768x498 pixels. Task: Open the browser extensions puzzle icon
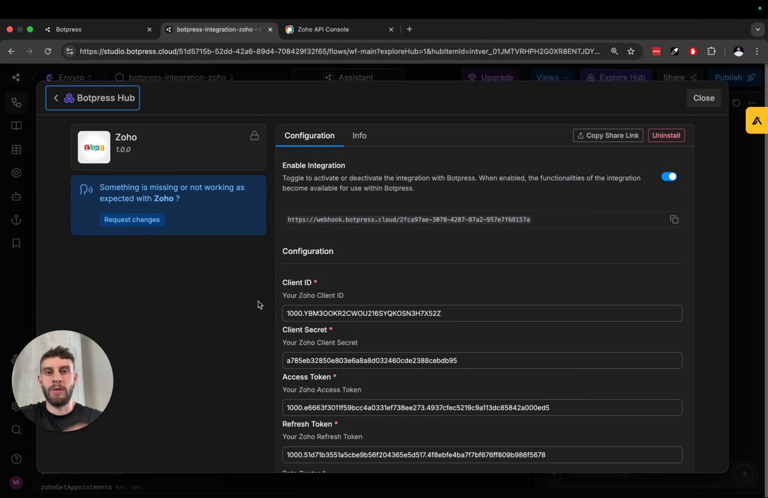712,52
